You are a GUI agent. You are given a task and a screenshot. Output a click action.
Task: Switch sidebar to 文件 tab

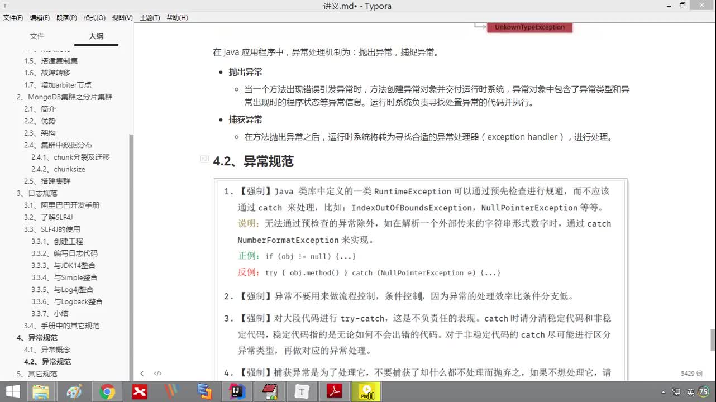tap(37, 36)
